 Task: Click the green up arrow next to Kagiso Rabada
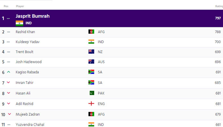tap(9, 72)
